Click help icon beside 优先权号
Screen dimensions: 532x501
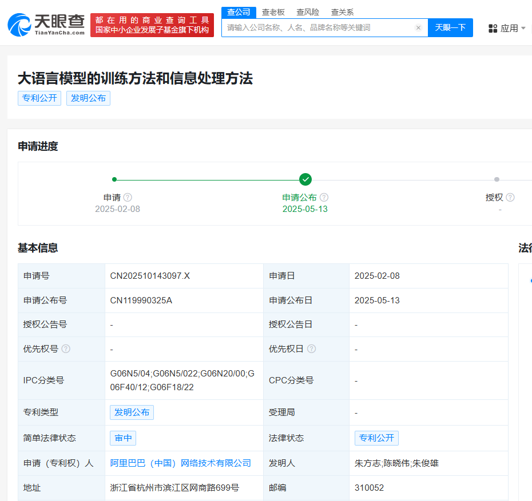[x=66, y=348]
